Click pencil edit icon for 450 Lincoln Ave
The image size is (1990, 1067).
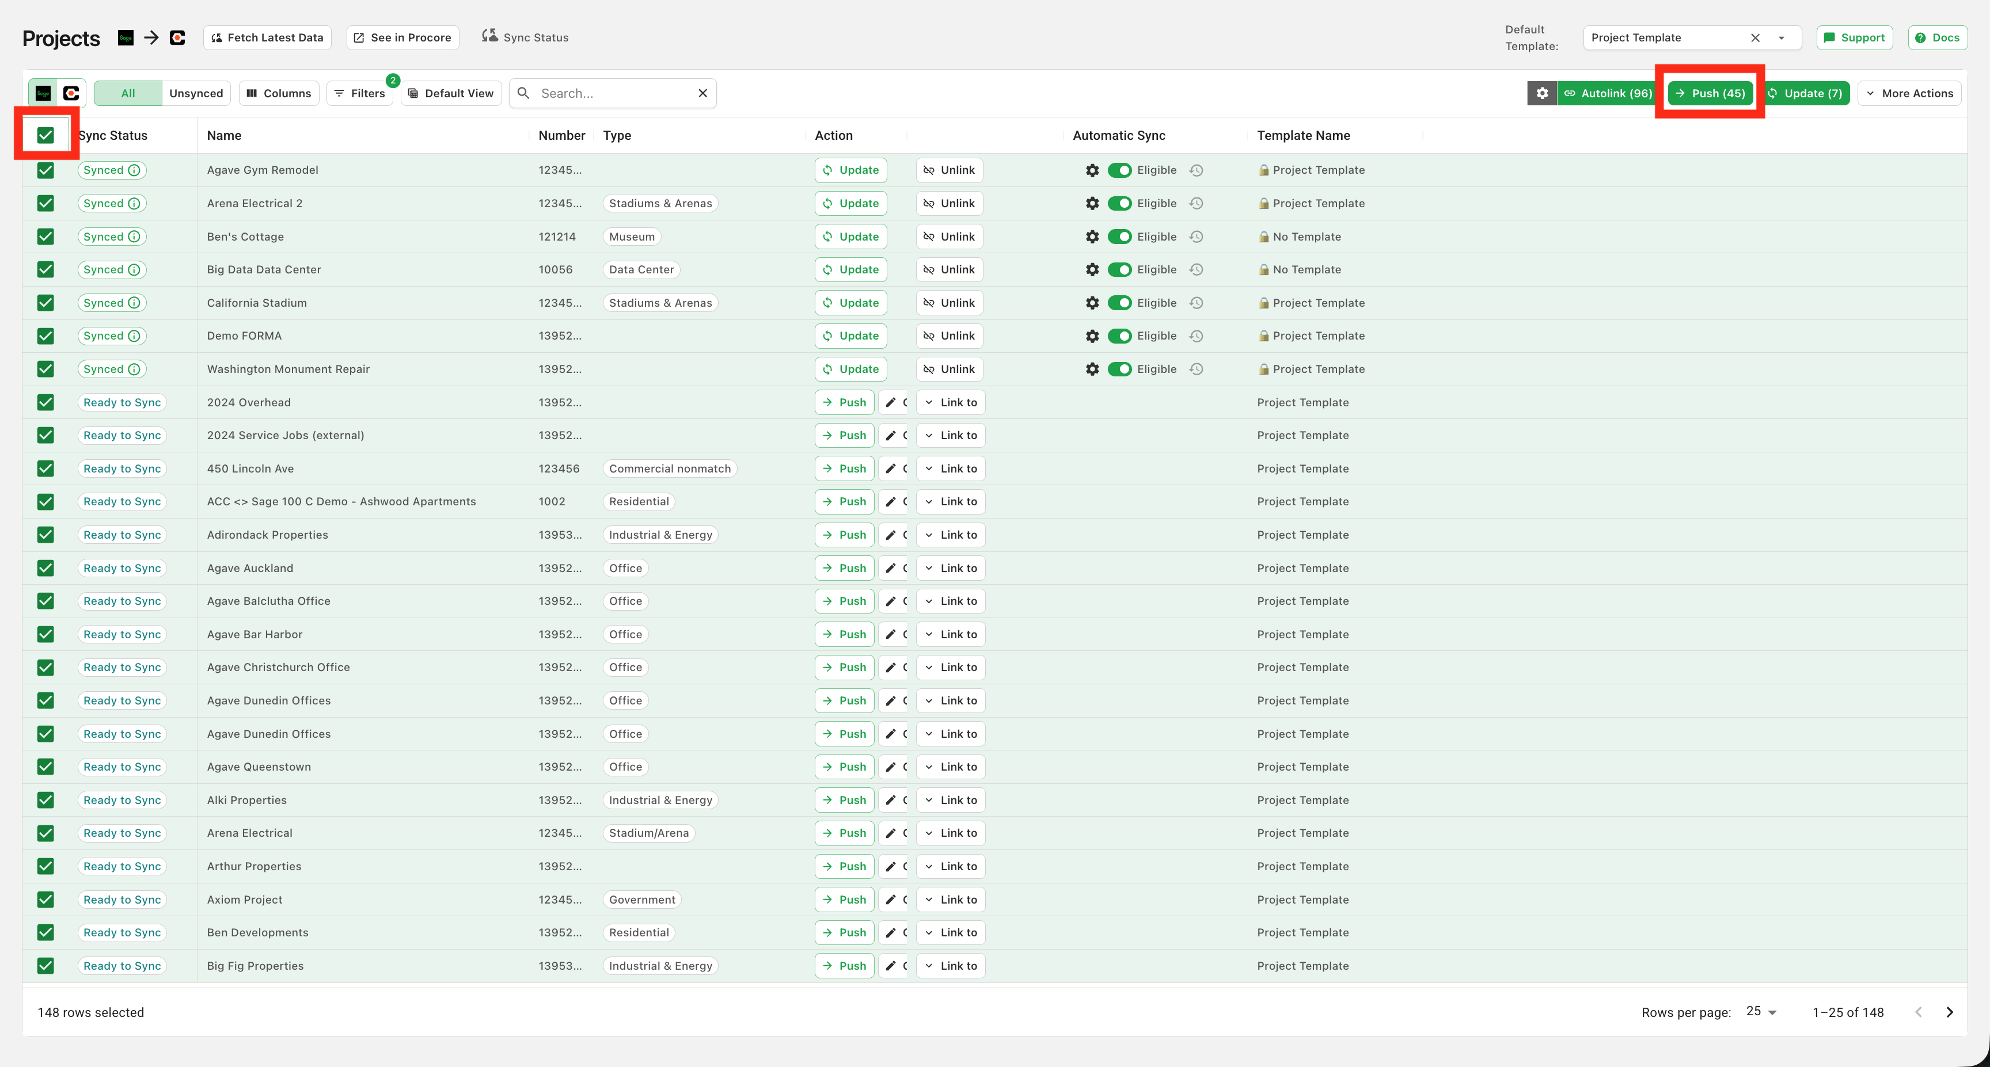(891, 468)
